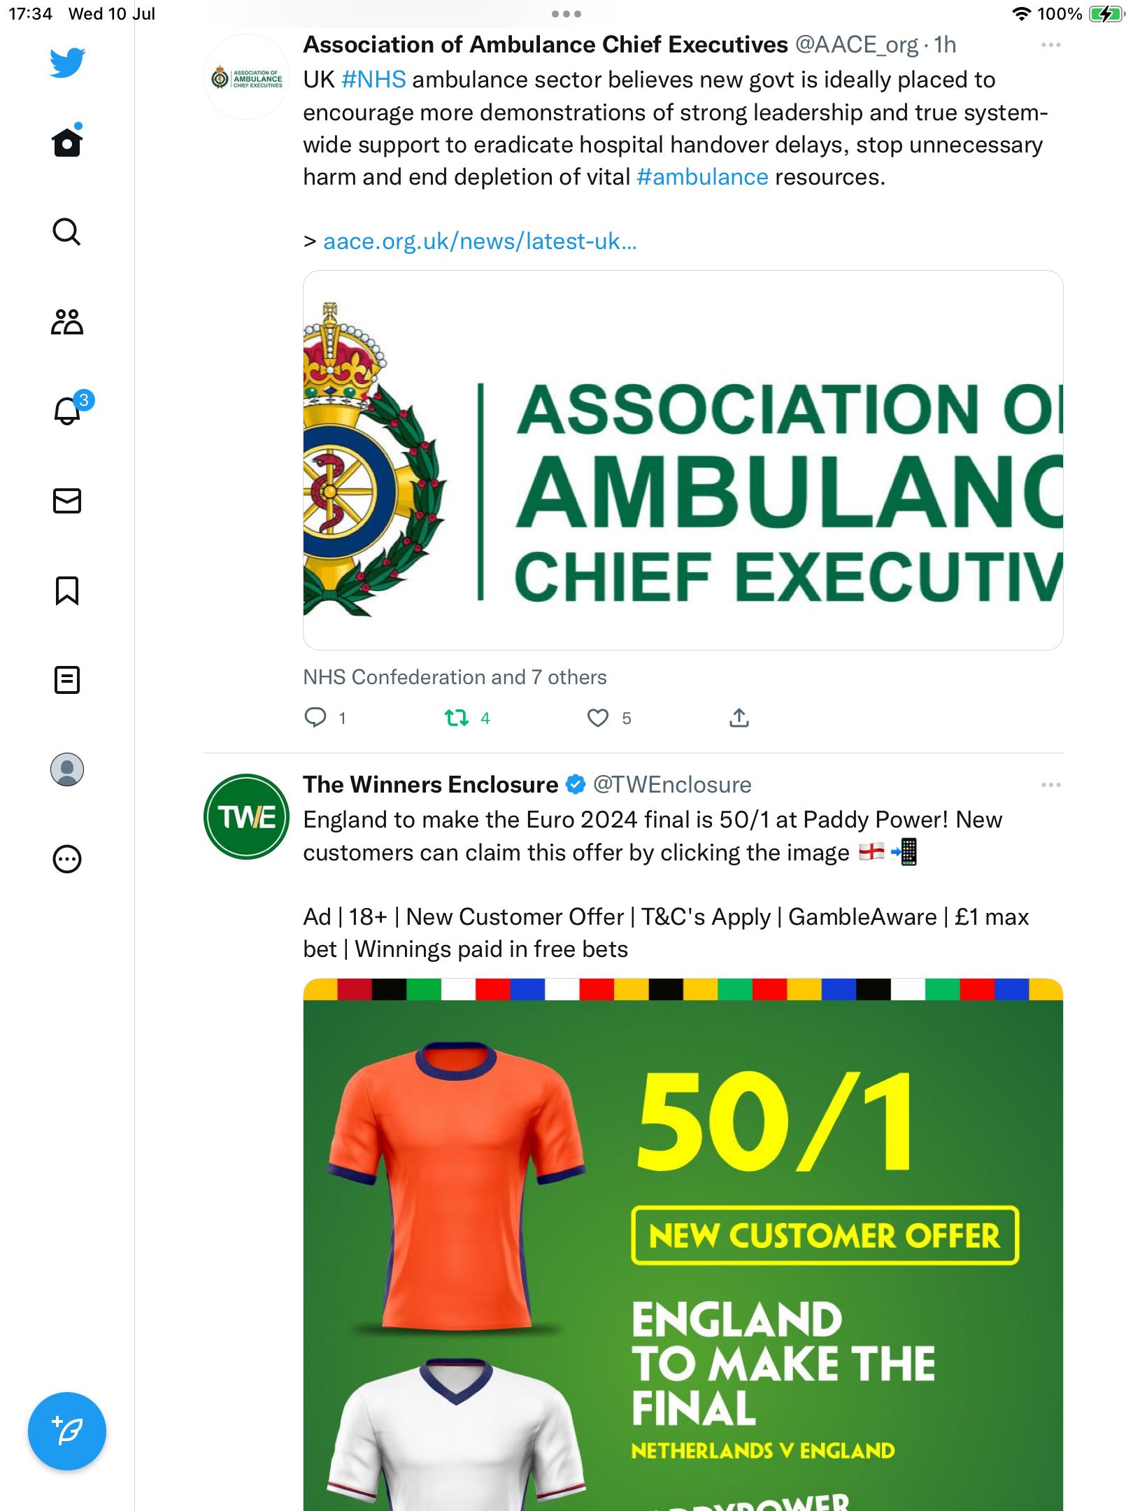This screenshot has width=1133, height=1511.
Task: Open the aace.org.uk news link
Action: point(480,241)
